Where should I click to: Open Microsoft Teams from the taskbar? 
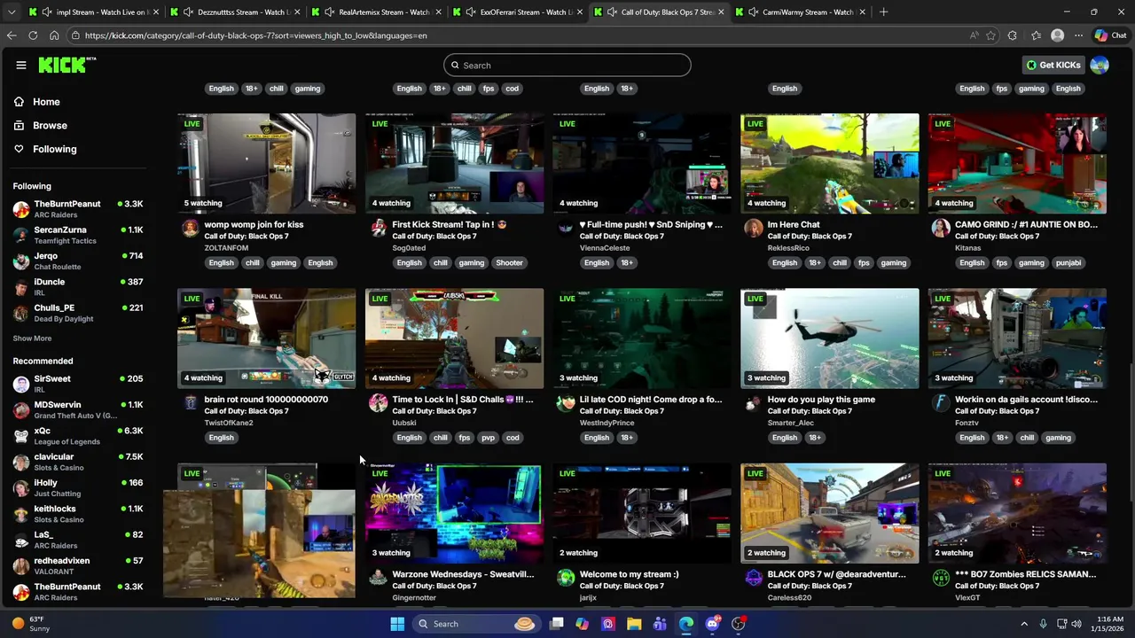click(x=660, y=624)
